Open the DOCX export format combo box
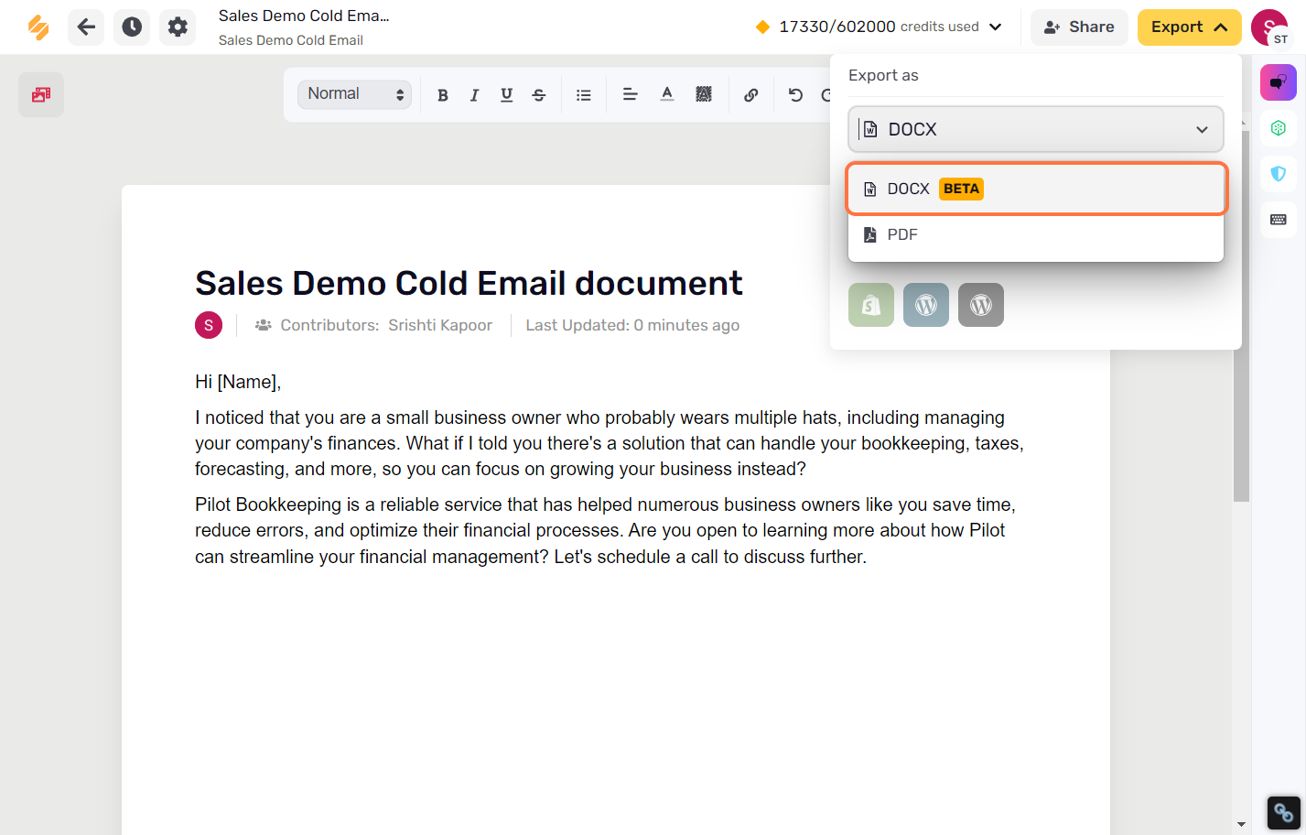 1036,129
